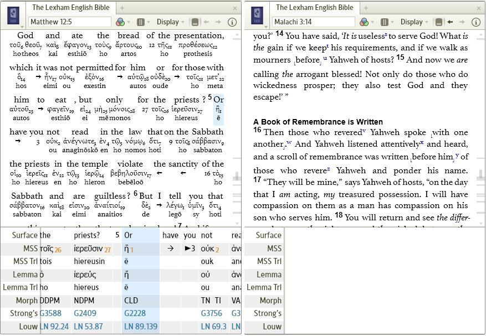Open Louw-Nida LN 92.24 link

(54, 327)
